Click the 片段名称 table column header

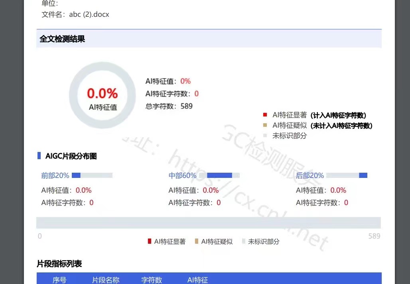pos(106,280)
